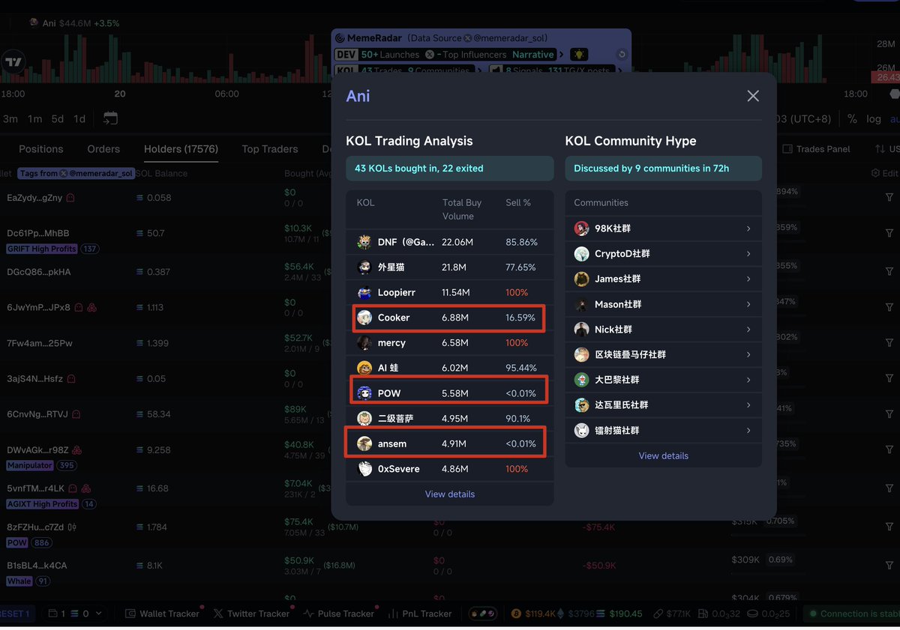Click the 达瓦里氏社群 community avatar
This screenshot has height=630, width=900.
[x=581, y=405]
